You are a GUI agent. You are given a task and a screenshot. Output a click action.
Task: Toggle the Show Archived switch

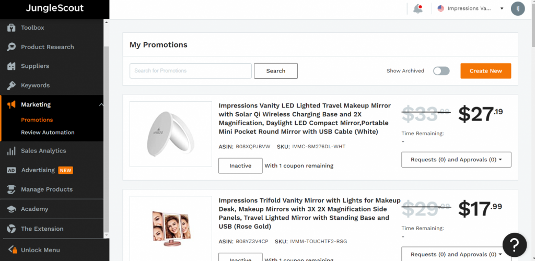pyautogui.click(x=441, y=71)
